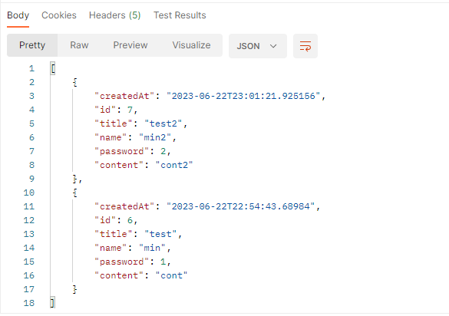449x316 pixels.
Task: Click the opening bracket on line 1
Action: [x=53, y=68]
